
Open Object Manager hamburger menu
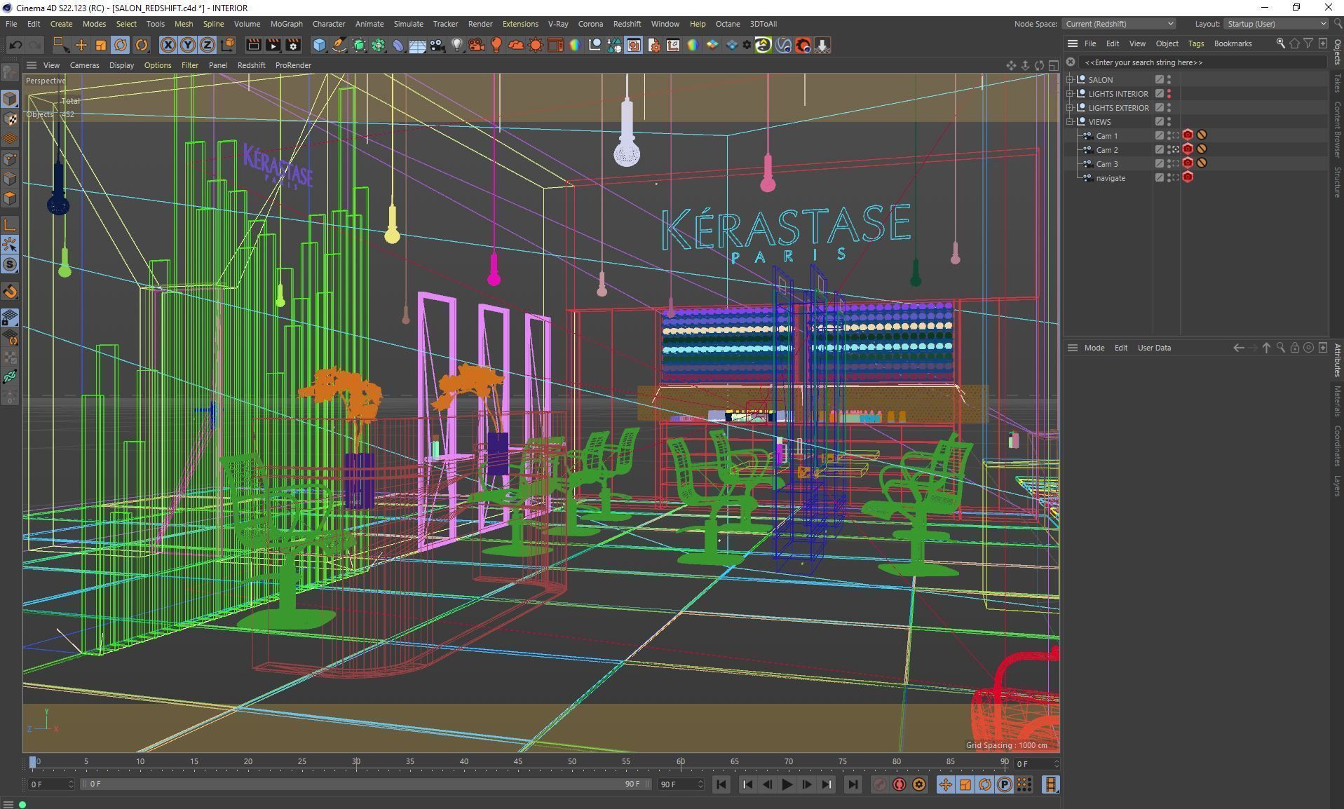pyautogui.click(x=1072, y=43)
